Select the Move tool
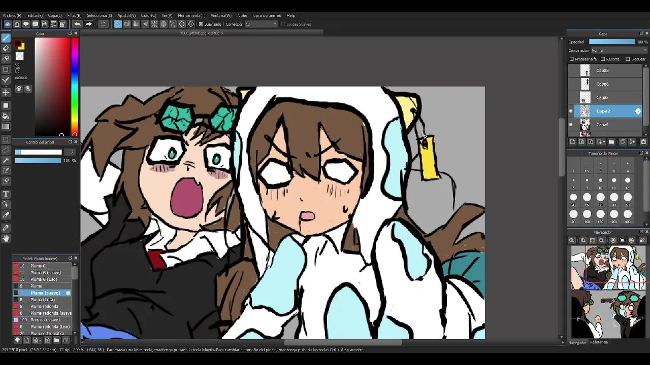This screenshot has width=650, height=365. point(6,93)
